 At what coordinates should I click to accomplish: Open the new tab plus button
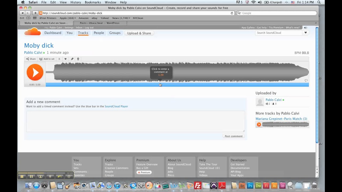(316, 23)
